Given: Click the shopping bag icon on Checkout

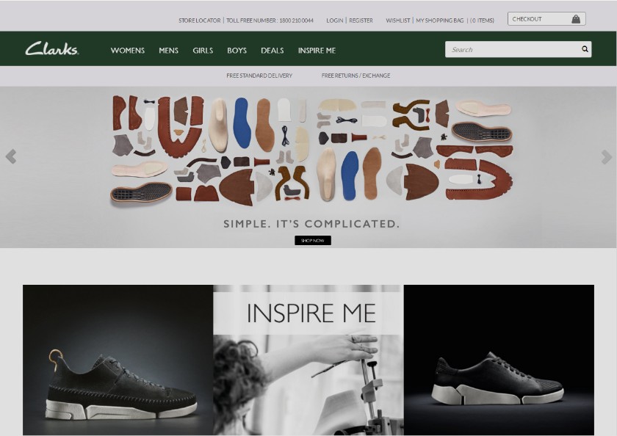Looking at the screenshot, I should coord(576,19).
